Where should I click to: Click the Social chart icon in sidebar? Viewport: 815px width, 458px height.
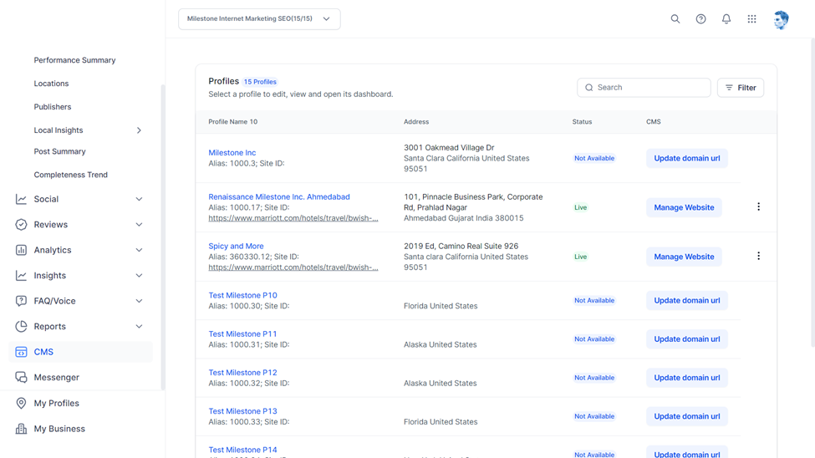click(21, 199)
